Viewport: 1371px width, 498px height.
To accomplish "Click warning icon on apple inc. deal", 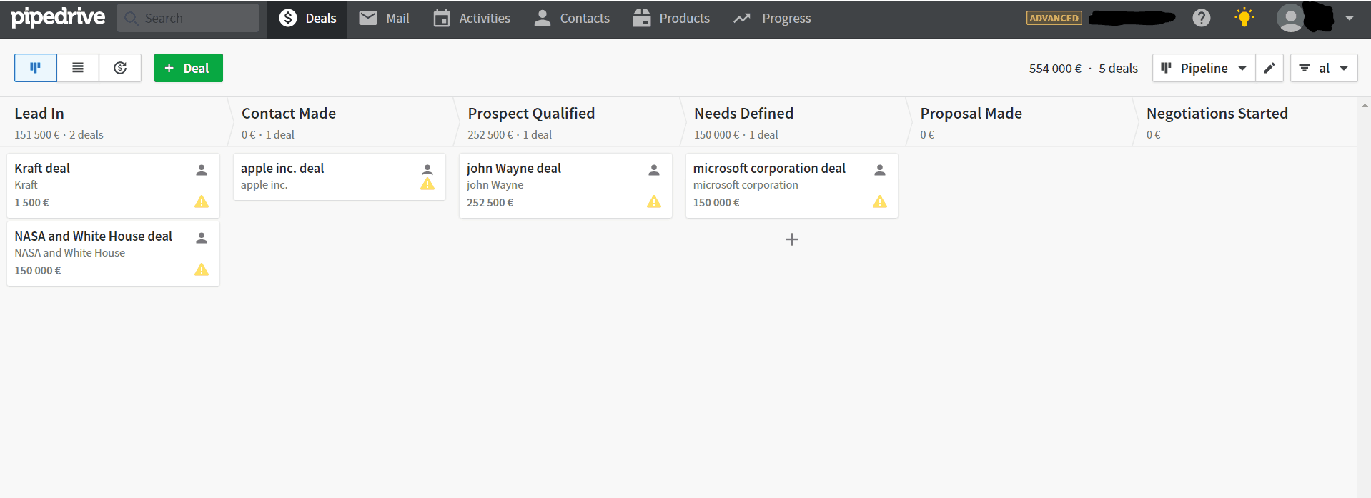I will tap(427, 184).
